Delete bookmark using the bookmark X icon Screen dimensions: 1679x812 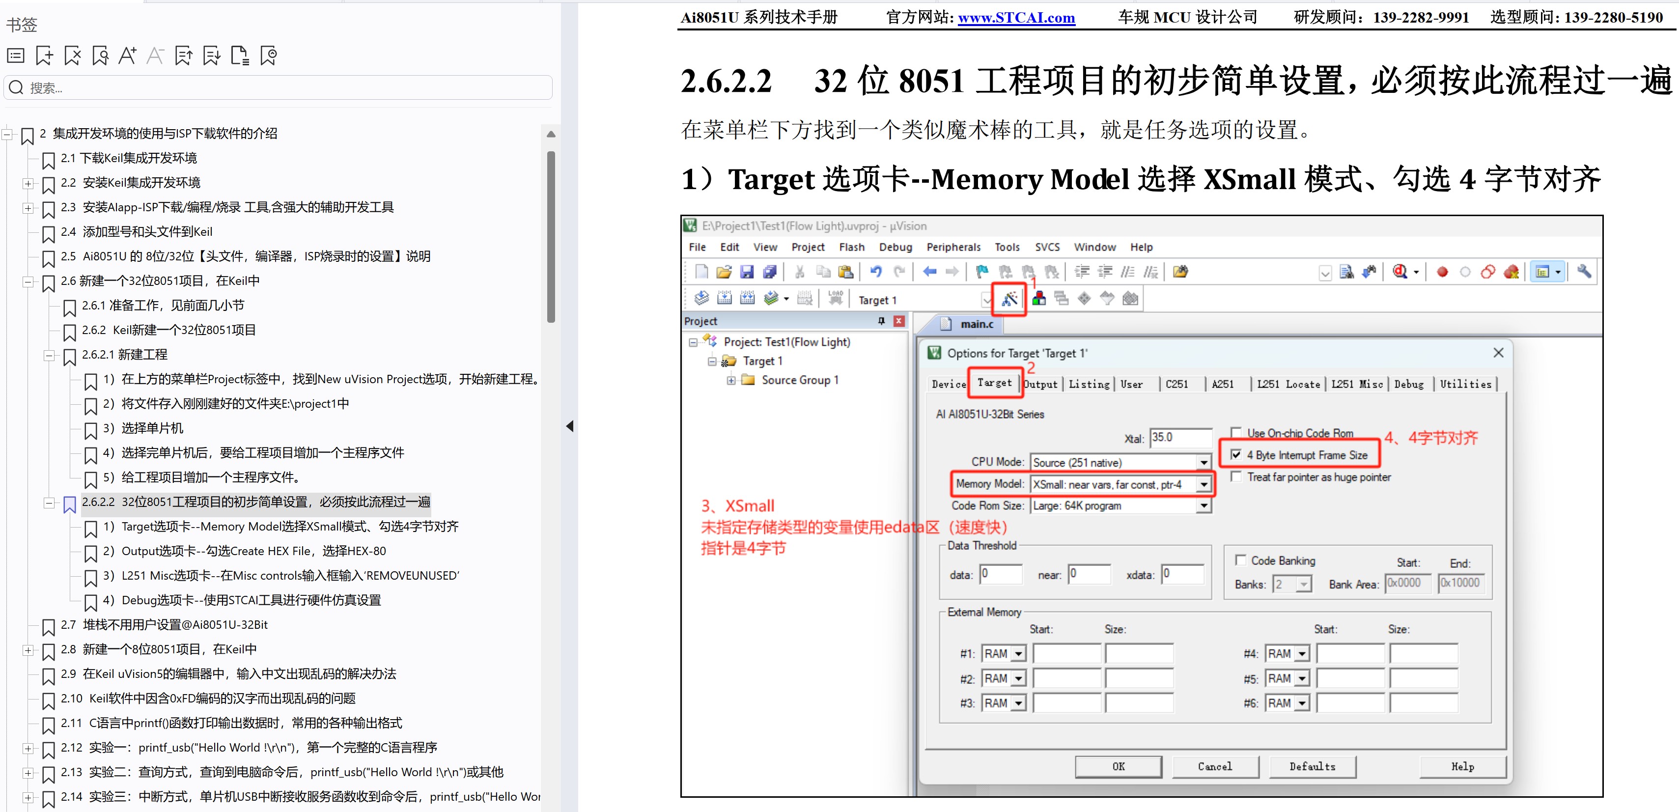point(72,56)
